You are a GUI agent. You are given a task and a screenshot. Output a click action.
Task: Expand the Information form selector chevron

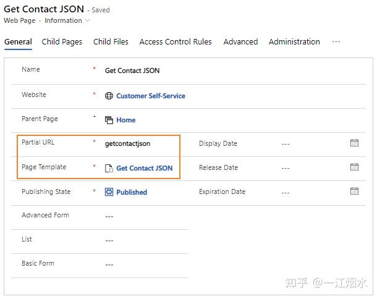click(x=88, y=20)
